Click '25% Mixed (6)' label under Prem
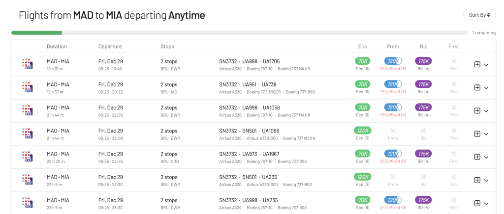 pos(393,161)
